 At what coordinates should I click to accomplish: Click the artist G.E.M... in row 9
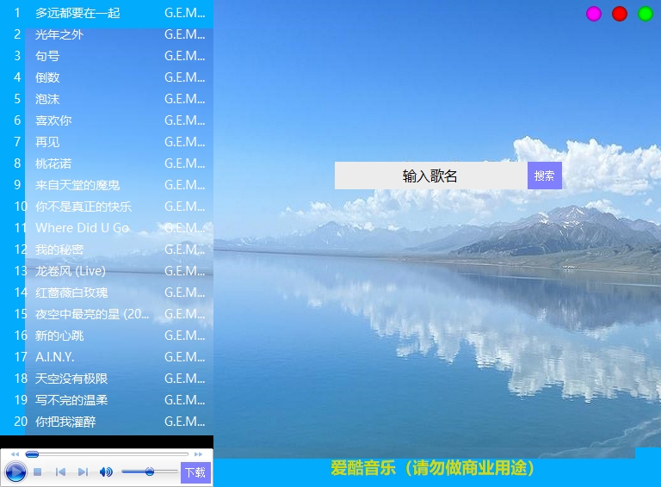click(x=185, y=185)
